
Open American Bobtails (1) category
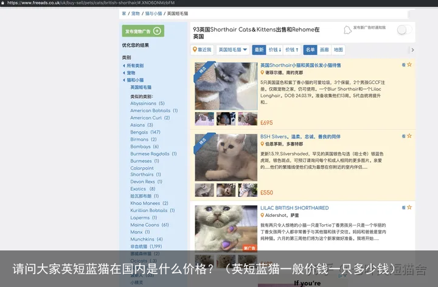154,110
